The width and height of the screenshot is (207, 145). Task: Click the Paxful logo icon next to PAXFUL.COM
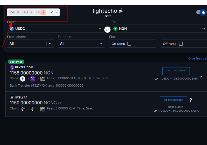[x=12, y=67]
